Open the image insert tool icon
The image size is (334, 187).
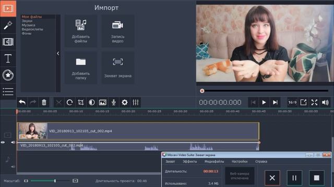click(x=103, y=103)
